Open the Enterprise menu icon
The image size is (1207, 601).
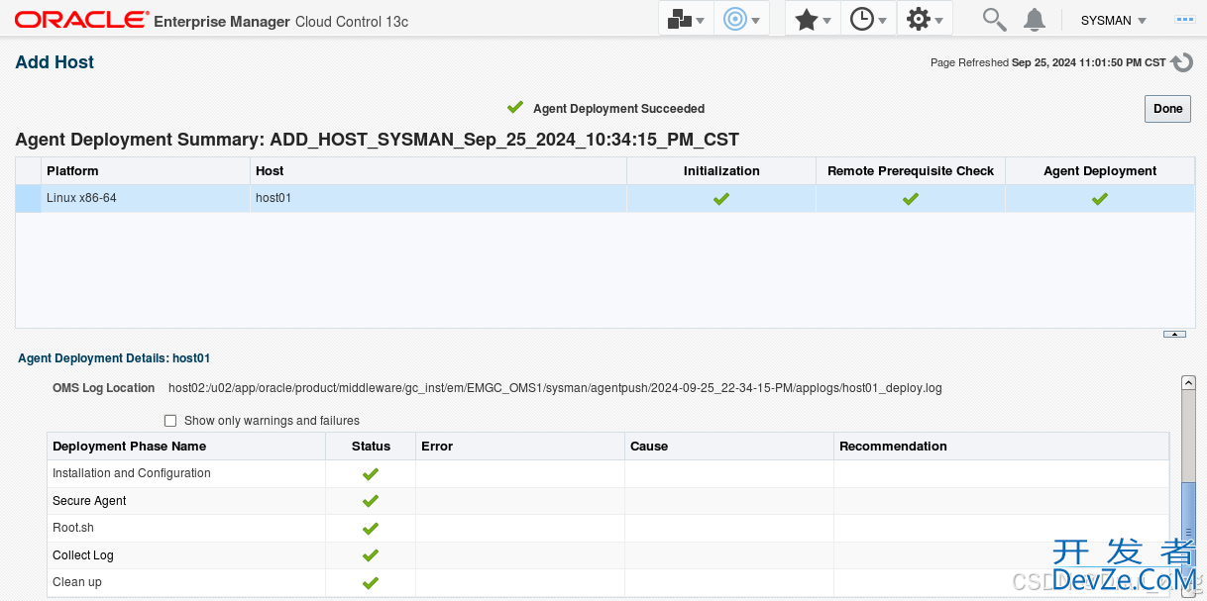pyautogui.click(x=686, y=19)
